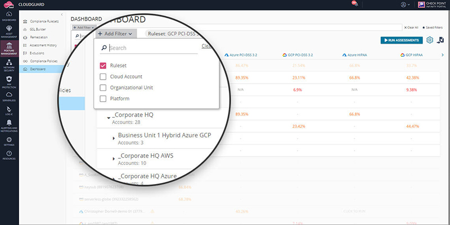The height and width of the screenshot is (225, 450).
Task: Click the Azure logo next to Azure PCI-DSS 3.2
Action: click(x=227, y=55)
